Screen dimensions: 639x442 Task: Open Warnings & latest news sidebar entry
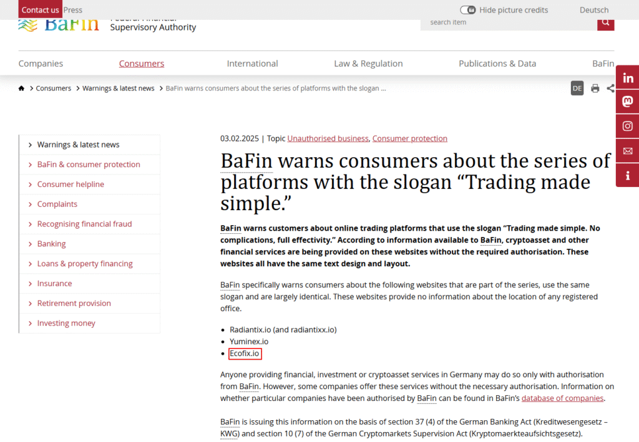(x=78, y=145)
